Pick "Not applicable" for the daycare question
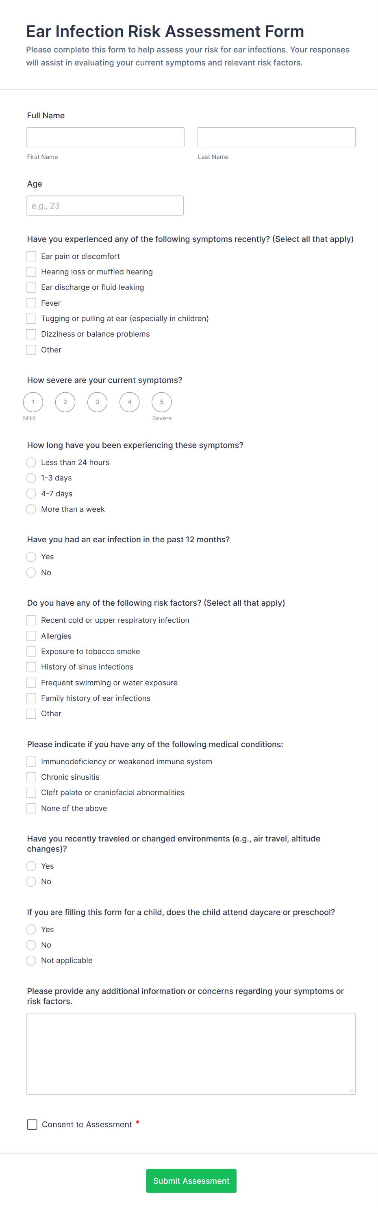This screenshot has width=378, height=1213. [x=31, y=960]
